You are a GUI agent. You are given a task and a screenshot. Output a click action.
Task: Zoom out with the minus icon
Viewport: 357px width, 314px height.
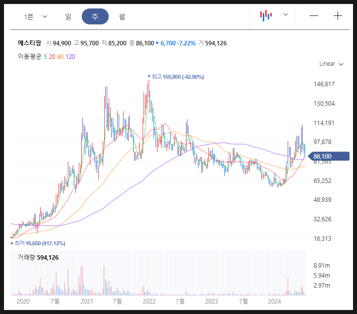click(314, 16)
